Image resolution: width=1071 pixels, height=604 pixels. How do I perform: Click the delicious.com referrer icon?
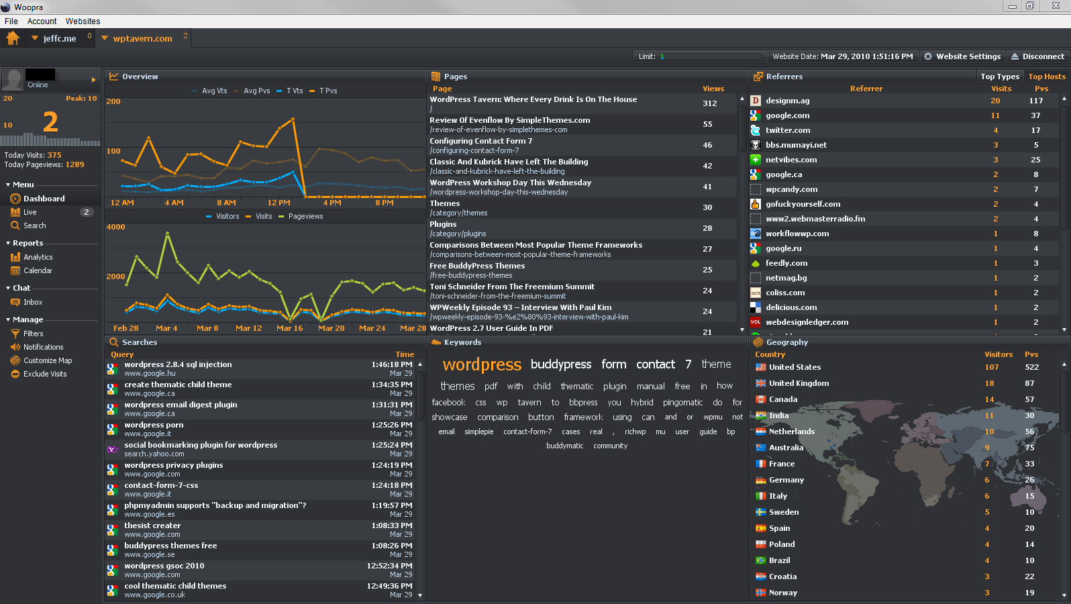pyautogui.click(x=756, y=307)
